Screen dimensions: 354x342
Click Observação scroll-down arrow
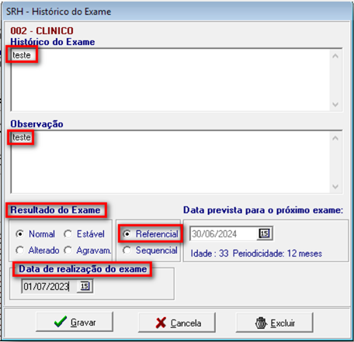335,187
